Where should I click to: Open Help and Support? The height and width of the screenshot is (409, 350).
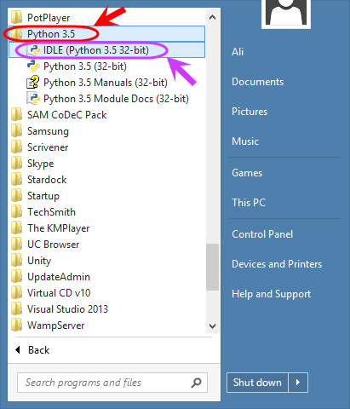pos(271,294)
